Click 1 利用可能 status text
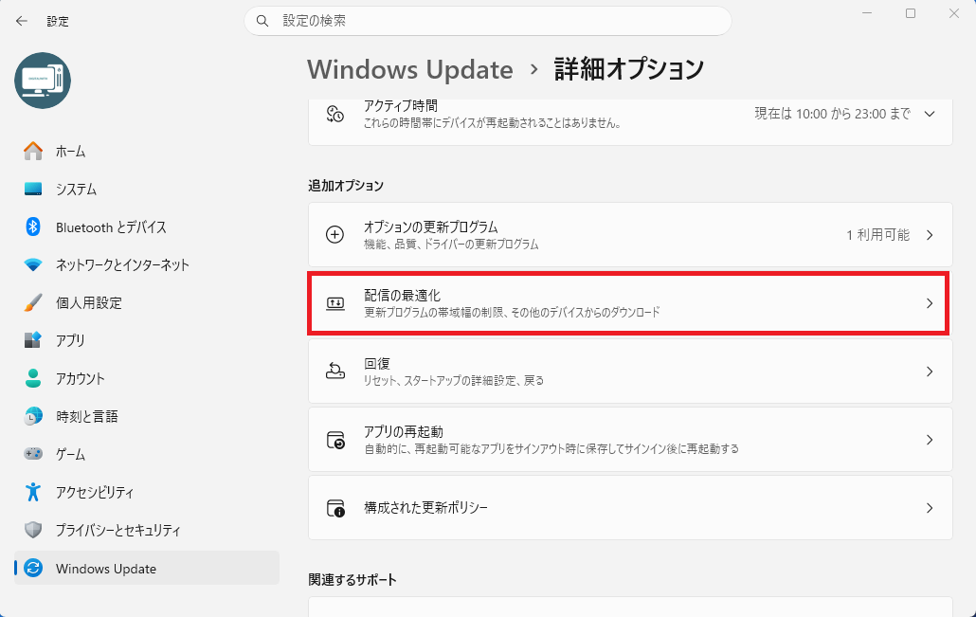 coord(877,235)
